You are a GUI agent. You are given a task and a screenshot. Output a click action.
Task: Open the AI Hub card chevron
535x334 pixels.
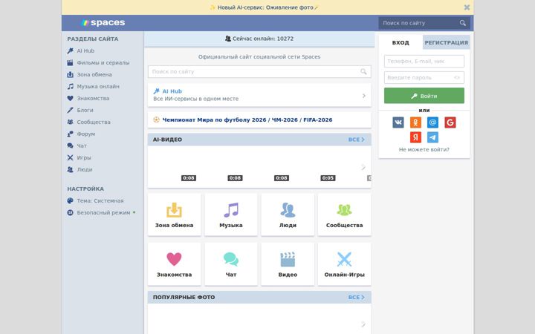point(363,96)
